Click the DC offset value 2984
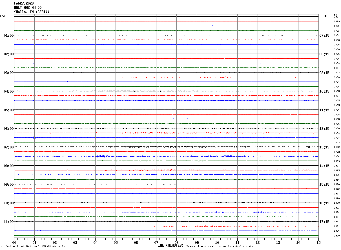The width and height of the screenshot is (341, 250). (337, 180)
